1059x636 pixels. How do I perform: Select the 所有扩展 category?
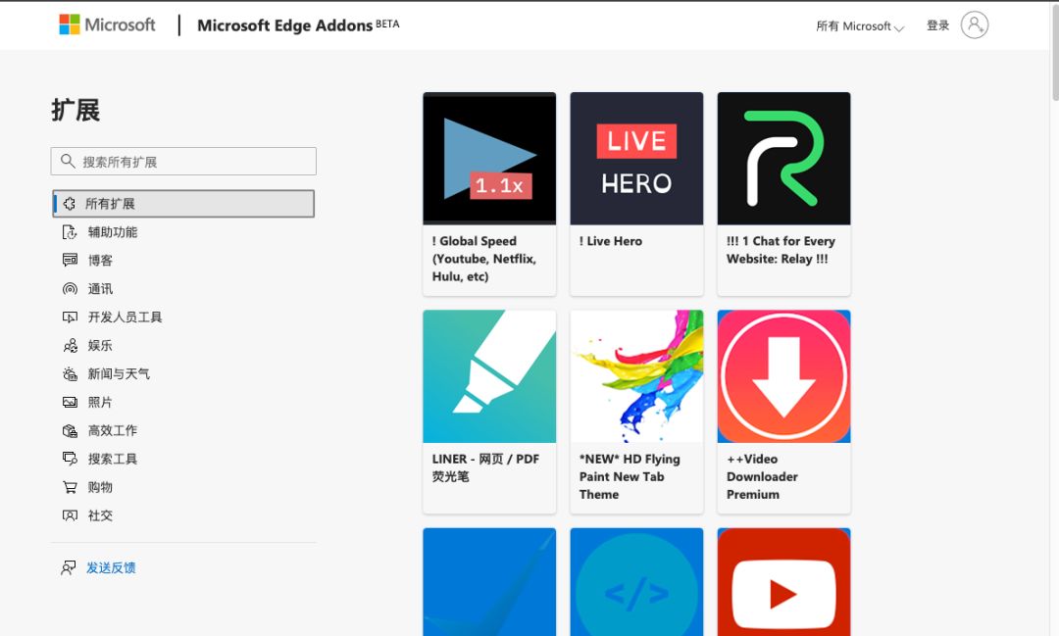pos(183,203)
